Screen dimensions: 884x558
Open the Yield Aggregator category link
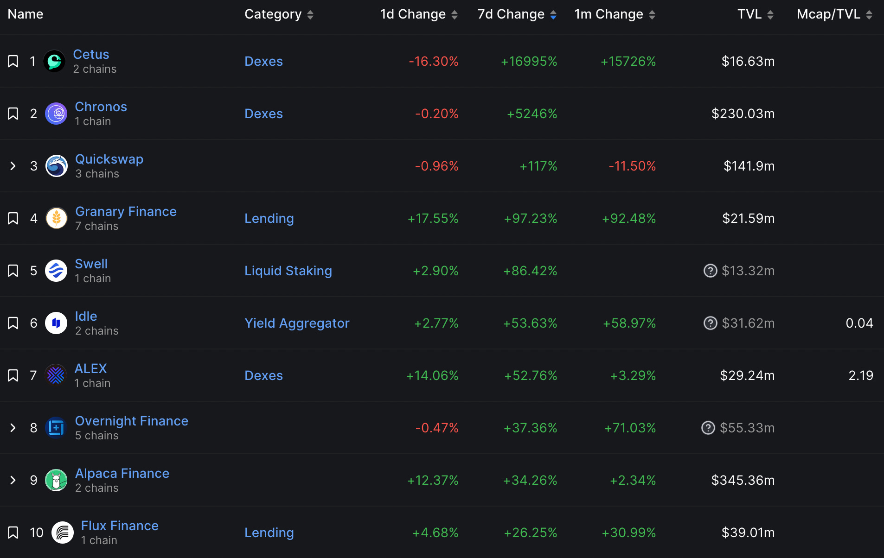[x=297, y=323]
